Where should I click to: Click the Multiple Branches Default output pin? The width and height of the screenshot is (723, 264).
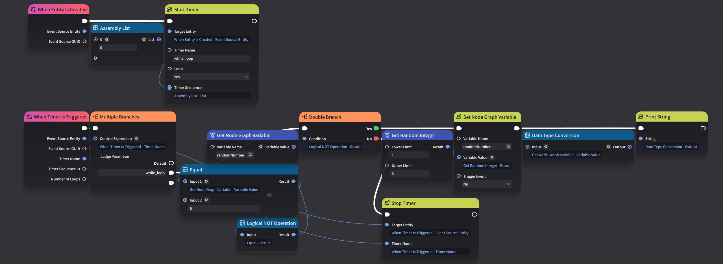point(171,163)
